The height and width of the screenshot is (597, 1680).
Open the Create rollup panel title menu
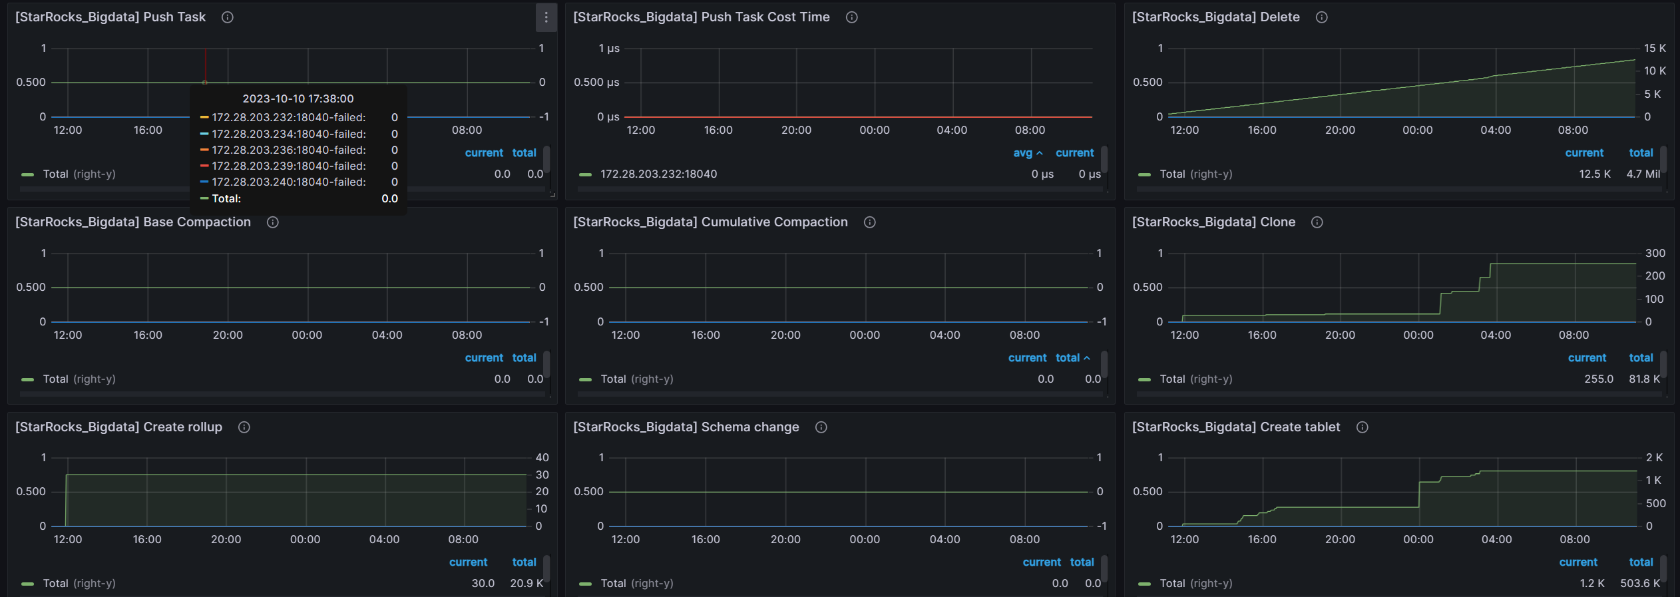pos(118,427)
